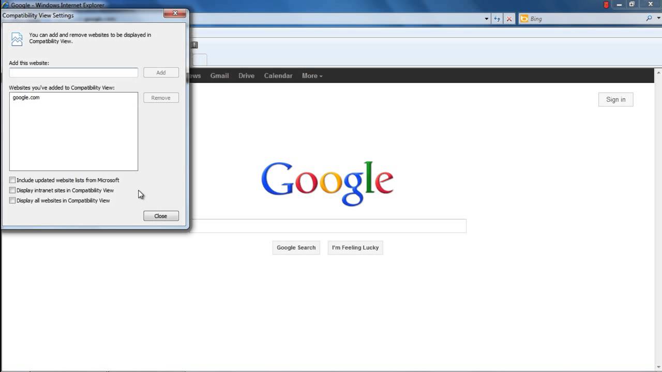The height and width of the screenshot is (372, 662).
Task: Expand the More menu on Google bar
Action: tap(312, 75)
